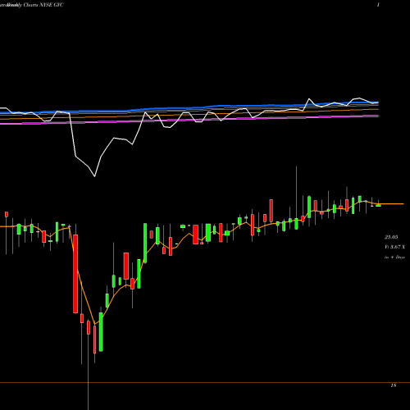Click the volume label below 23.03
Image resolution: width=410 pixels, height=410 pixels.
[394, 247]
